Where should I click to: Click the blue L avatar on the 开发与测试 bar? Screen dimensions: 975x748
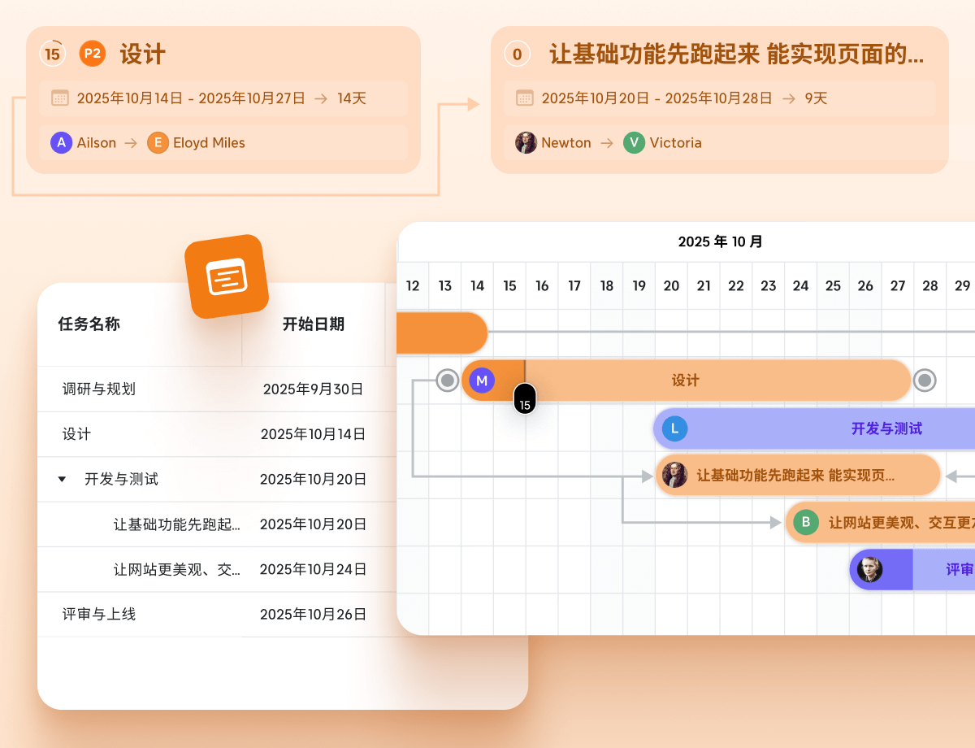674,428
